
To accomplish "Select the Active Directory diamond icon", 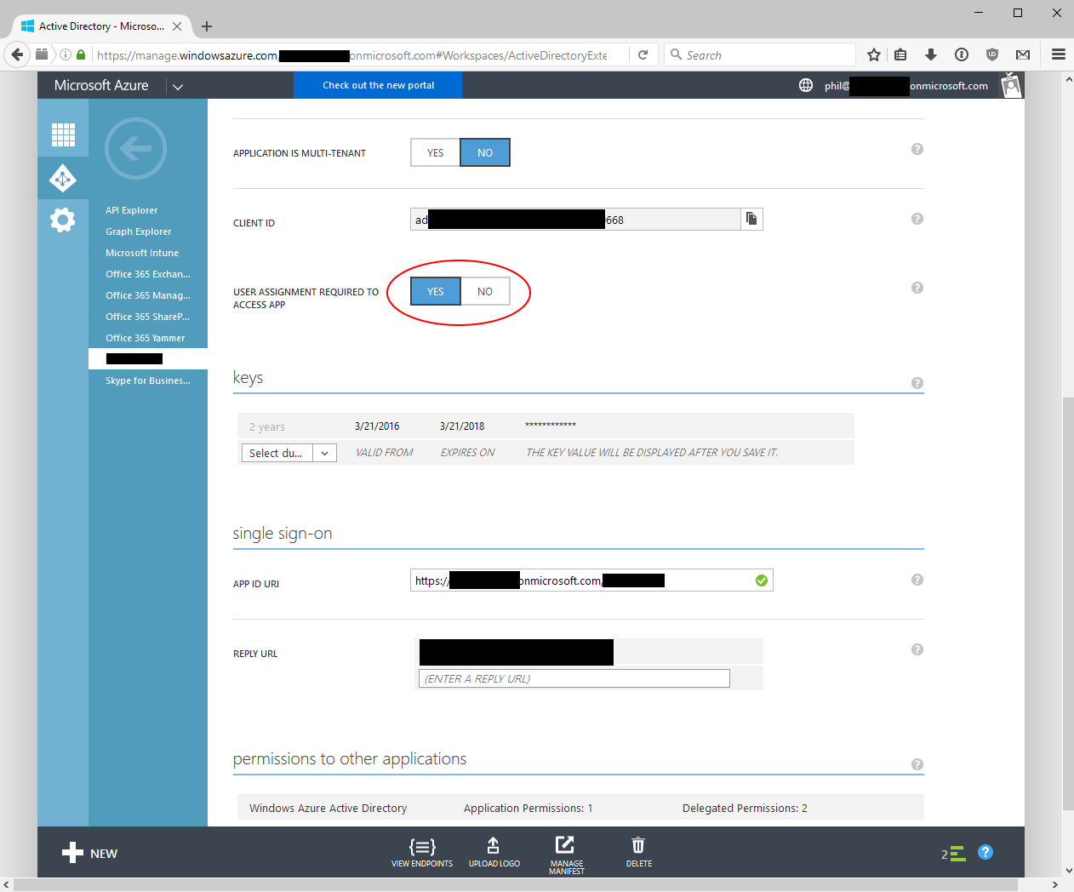I will tap(63, 179).
